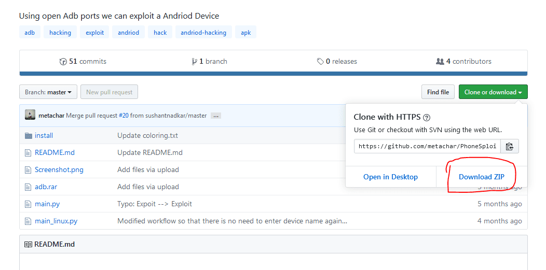
Task: Open the main_linux.py file
Action: point(56,221)
